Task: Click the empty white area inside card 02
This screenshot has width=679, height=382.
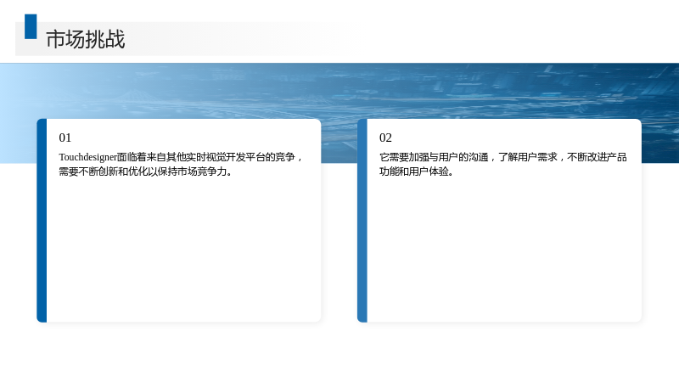Action: coord(504,251)
